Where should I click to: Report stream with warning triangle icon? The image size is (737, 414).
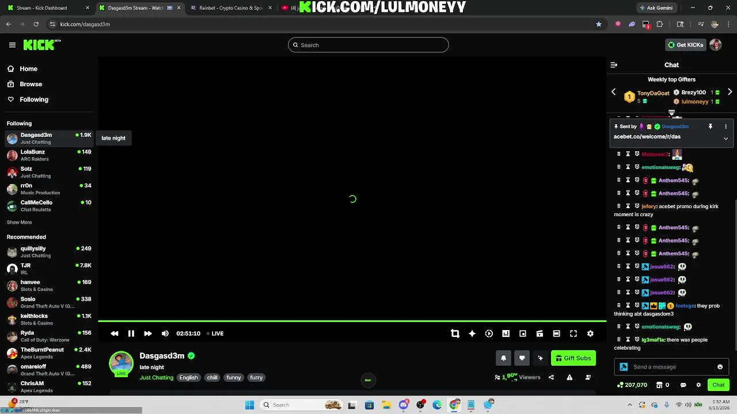tap(569, 377)
